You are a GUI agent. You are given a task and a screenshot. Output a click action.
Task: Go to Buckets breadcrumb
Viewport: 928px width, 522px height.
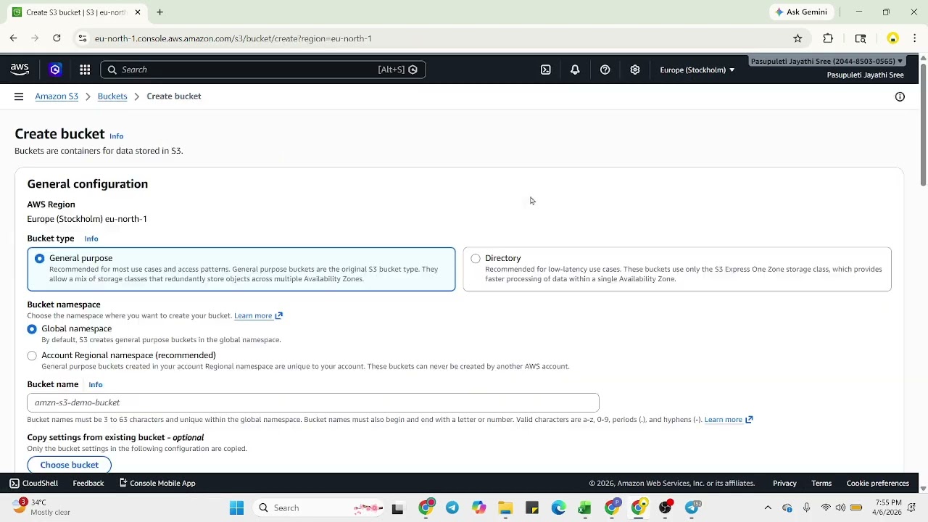112,96
